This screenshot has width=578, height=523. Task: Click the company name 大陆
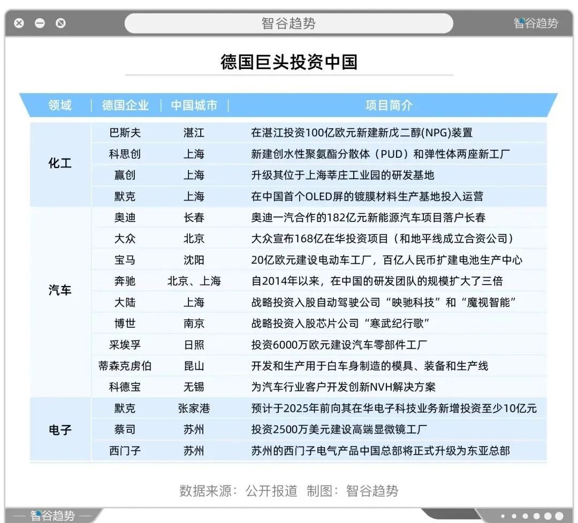[125, 302]
